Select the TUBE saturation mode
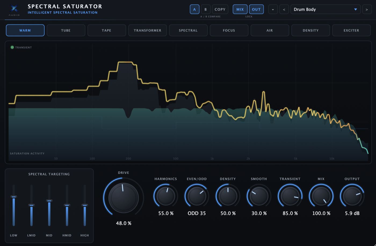The image size is (376, 246). (66, 30)
